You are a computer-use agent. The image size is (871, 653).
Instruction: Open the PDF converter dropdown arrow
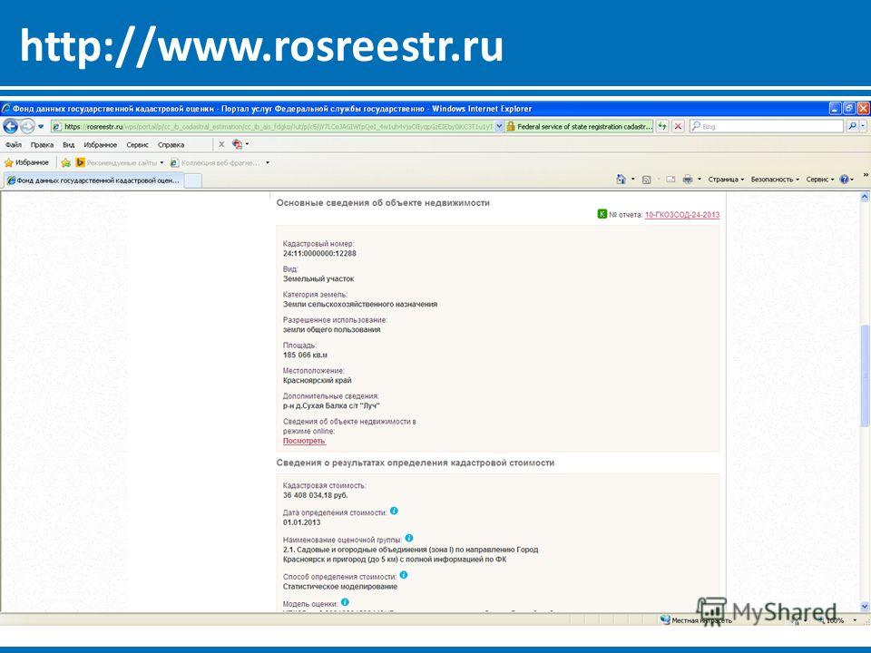pyautogui.click(x=247, y=144)
